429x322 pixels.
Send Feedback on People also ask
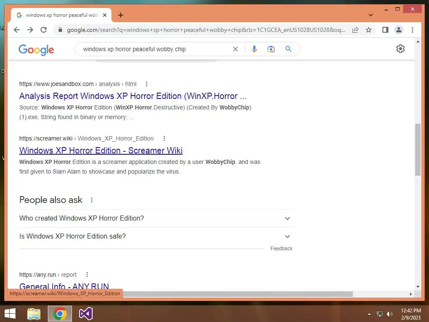point(281,249)
